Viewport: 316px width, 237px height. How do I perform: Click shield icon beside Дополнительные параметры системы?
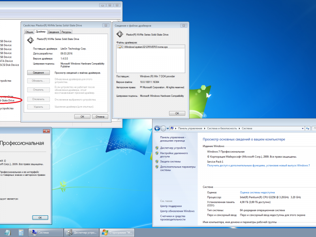[157, 167]
